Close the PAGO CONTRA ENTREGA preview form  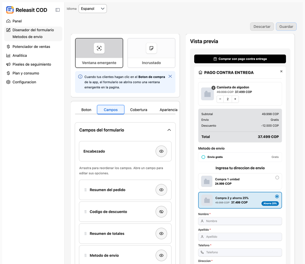tap(281, 71)
